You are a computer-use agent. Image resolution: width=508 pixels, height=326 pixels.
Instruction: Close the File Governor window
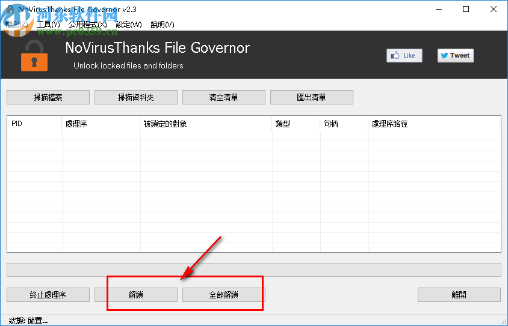pyautogui.click(x=494, y=9)
